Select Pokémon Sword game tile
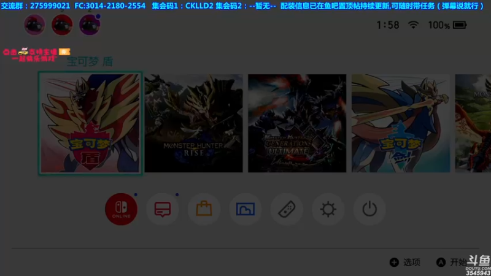The image size is (491, 276). [401, 123]
